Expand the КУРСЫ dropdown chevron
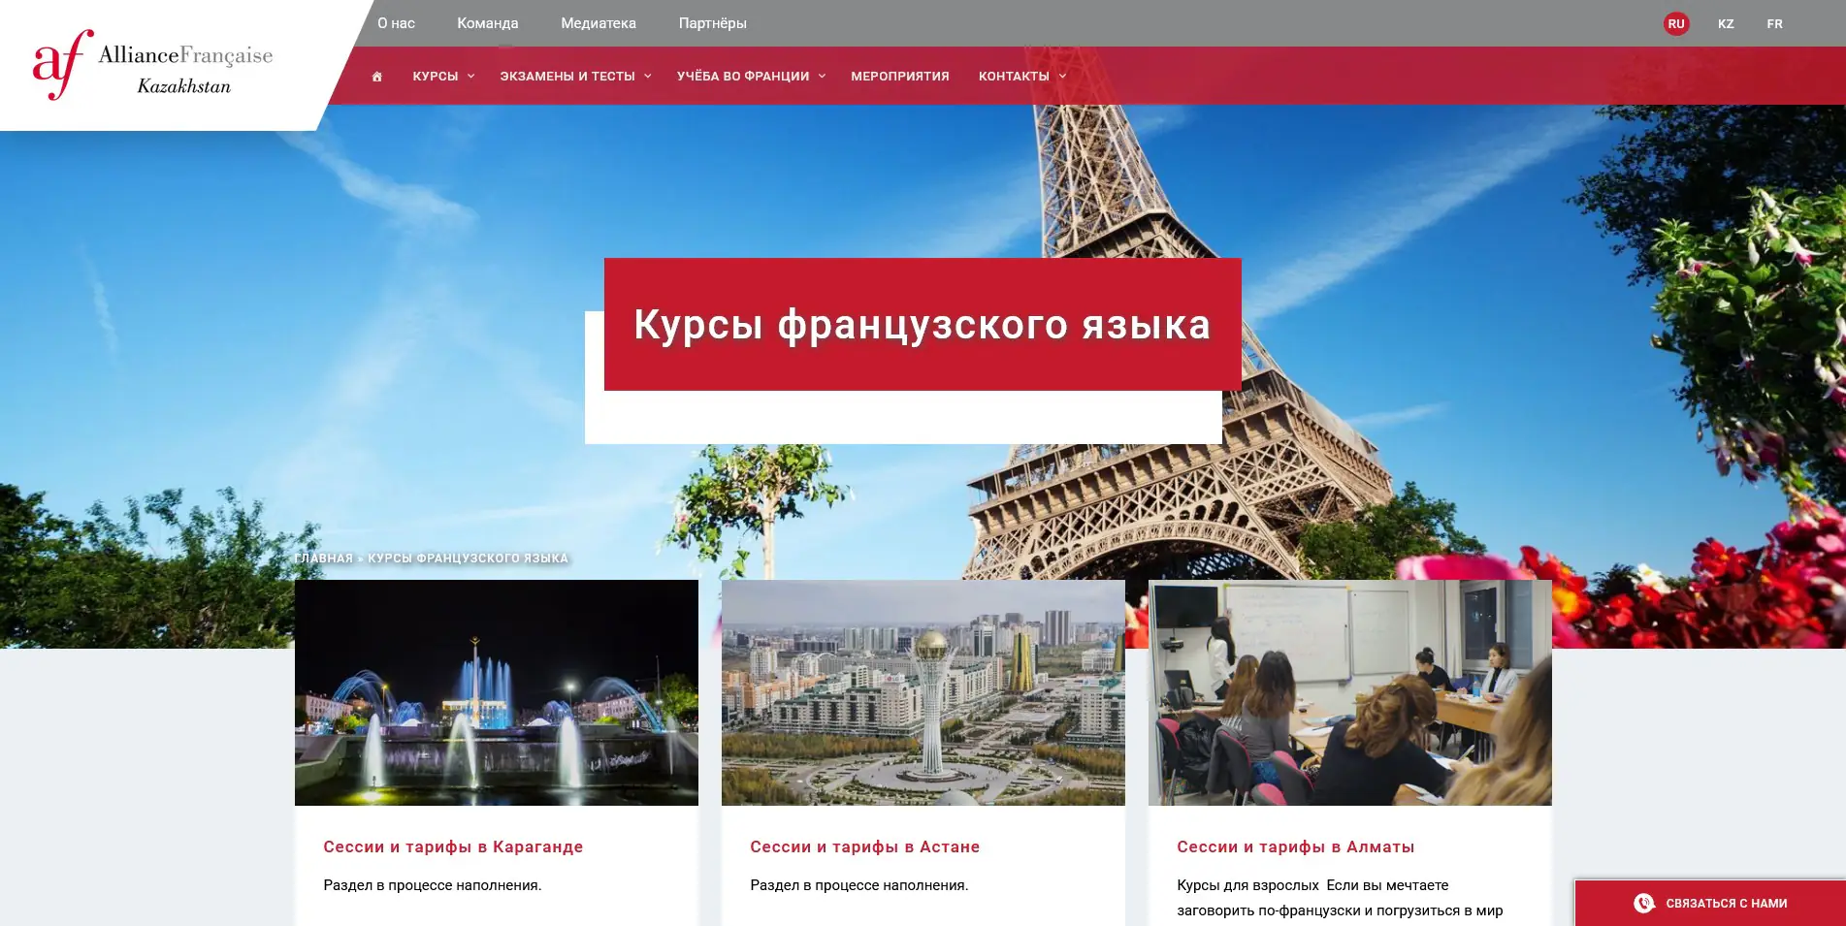 tap(471, 77)
